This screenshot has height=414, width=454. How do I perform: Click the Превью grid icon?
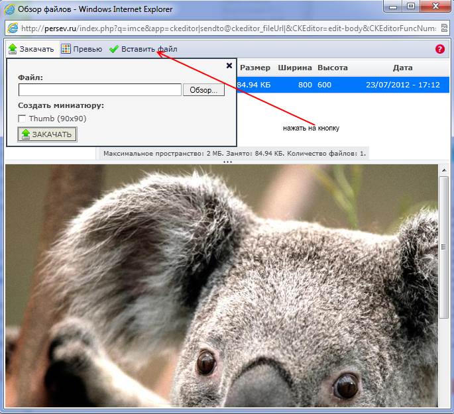click(x=66, y=49)
